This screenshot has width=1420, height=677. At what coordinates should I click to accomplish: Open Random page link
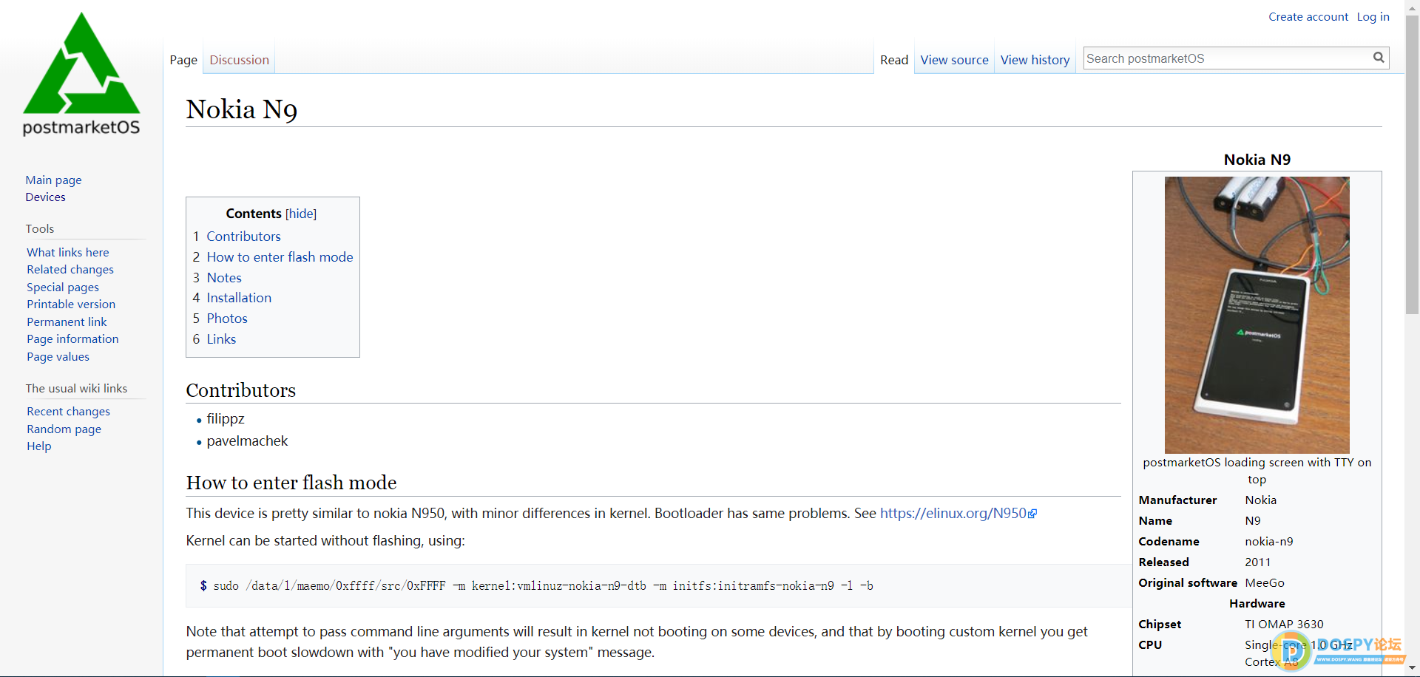pyautogui.click(x=64, y=429)
